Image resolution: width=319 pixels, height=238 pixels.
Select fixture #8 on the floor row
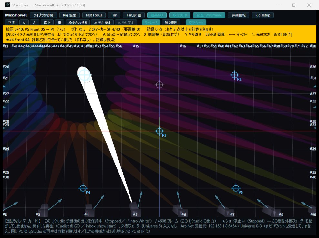click(x=272, y=211)
